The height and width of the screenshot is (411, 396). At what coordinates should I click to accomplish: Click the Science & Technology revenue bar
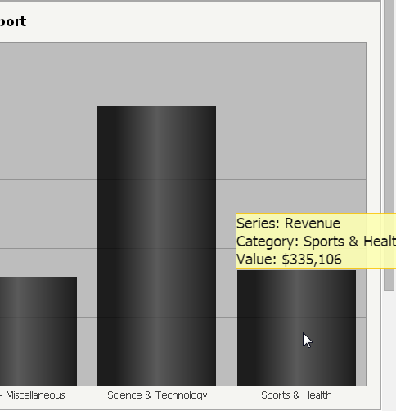[156, 246]
